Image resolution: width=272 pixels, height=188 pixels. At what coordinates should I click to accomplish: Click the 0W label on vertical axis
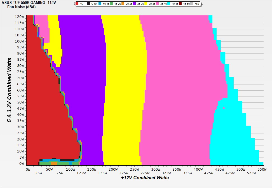coord(21,164)
